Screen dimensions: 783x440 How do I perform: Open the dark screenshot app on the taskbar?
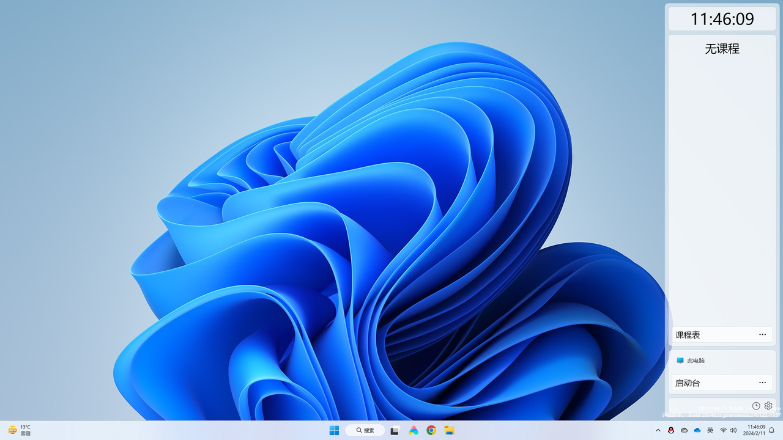(395, 430)
